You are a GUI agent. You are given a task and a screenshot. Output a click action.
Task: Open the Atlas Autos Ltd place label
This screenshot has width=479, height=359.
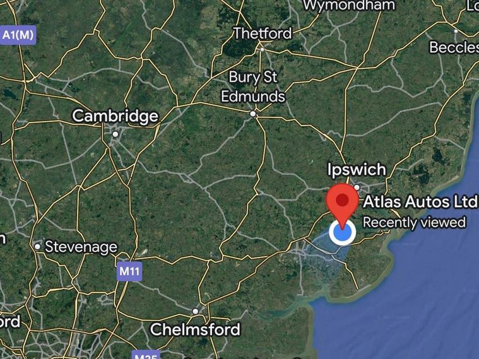click(x=420, y=202)
